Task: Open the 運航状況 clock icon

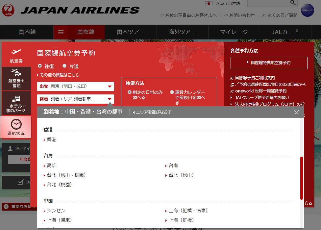Action: 16,127
